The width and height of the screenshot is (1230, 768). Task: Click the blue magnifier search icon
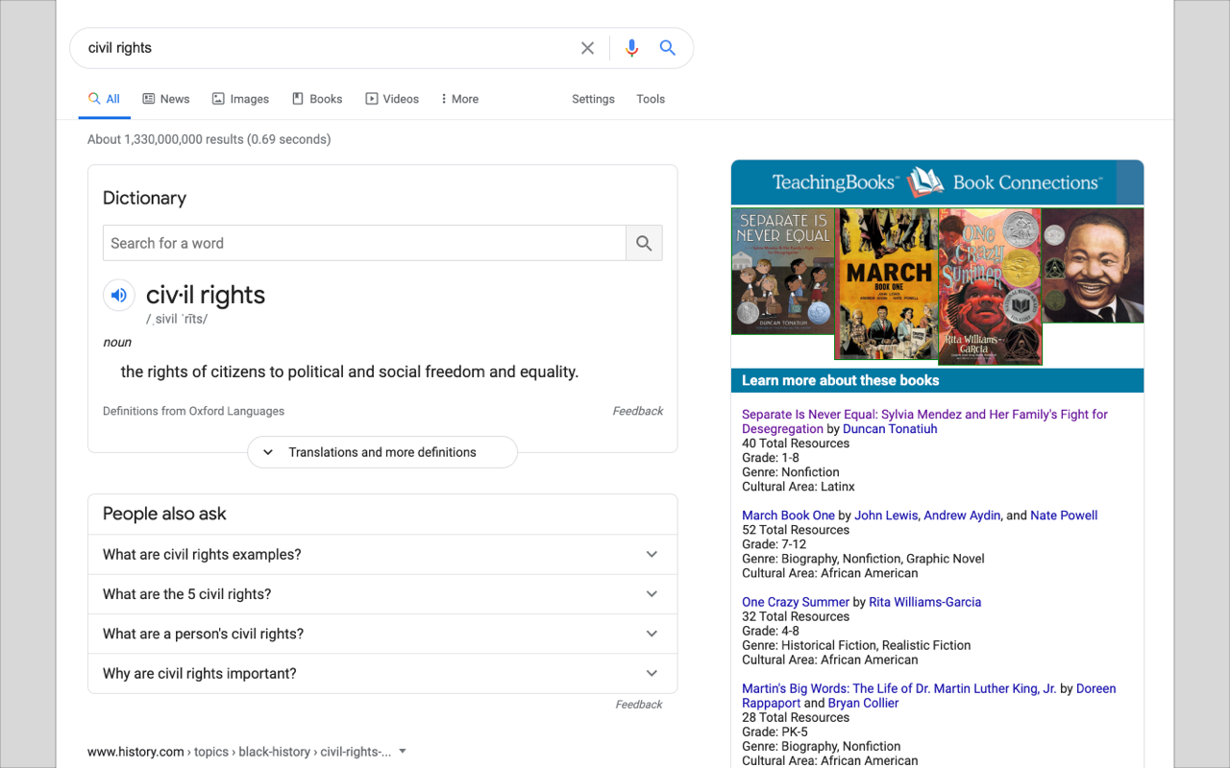click(x=668, y=48)
